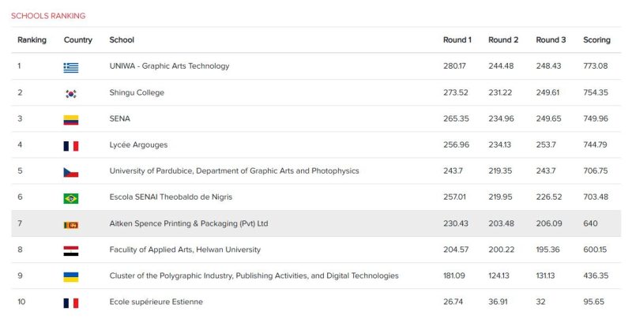Click the French flag beside Ecole supérieure Estienne
The image size is (632, 319).
(71, 303)
